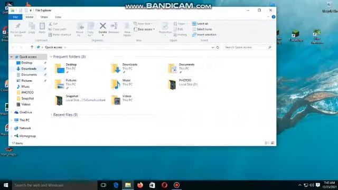Open Task View from taskbar
The image size is (338, 190).
click(104, 185)
